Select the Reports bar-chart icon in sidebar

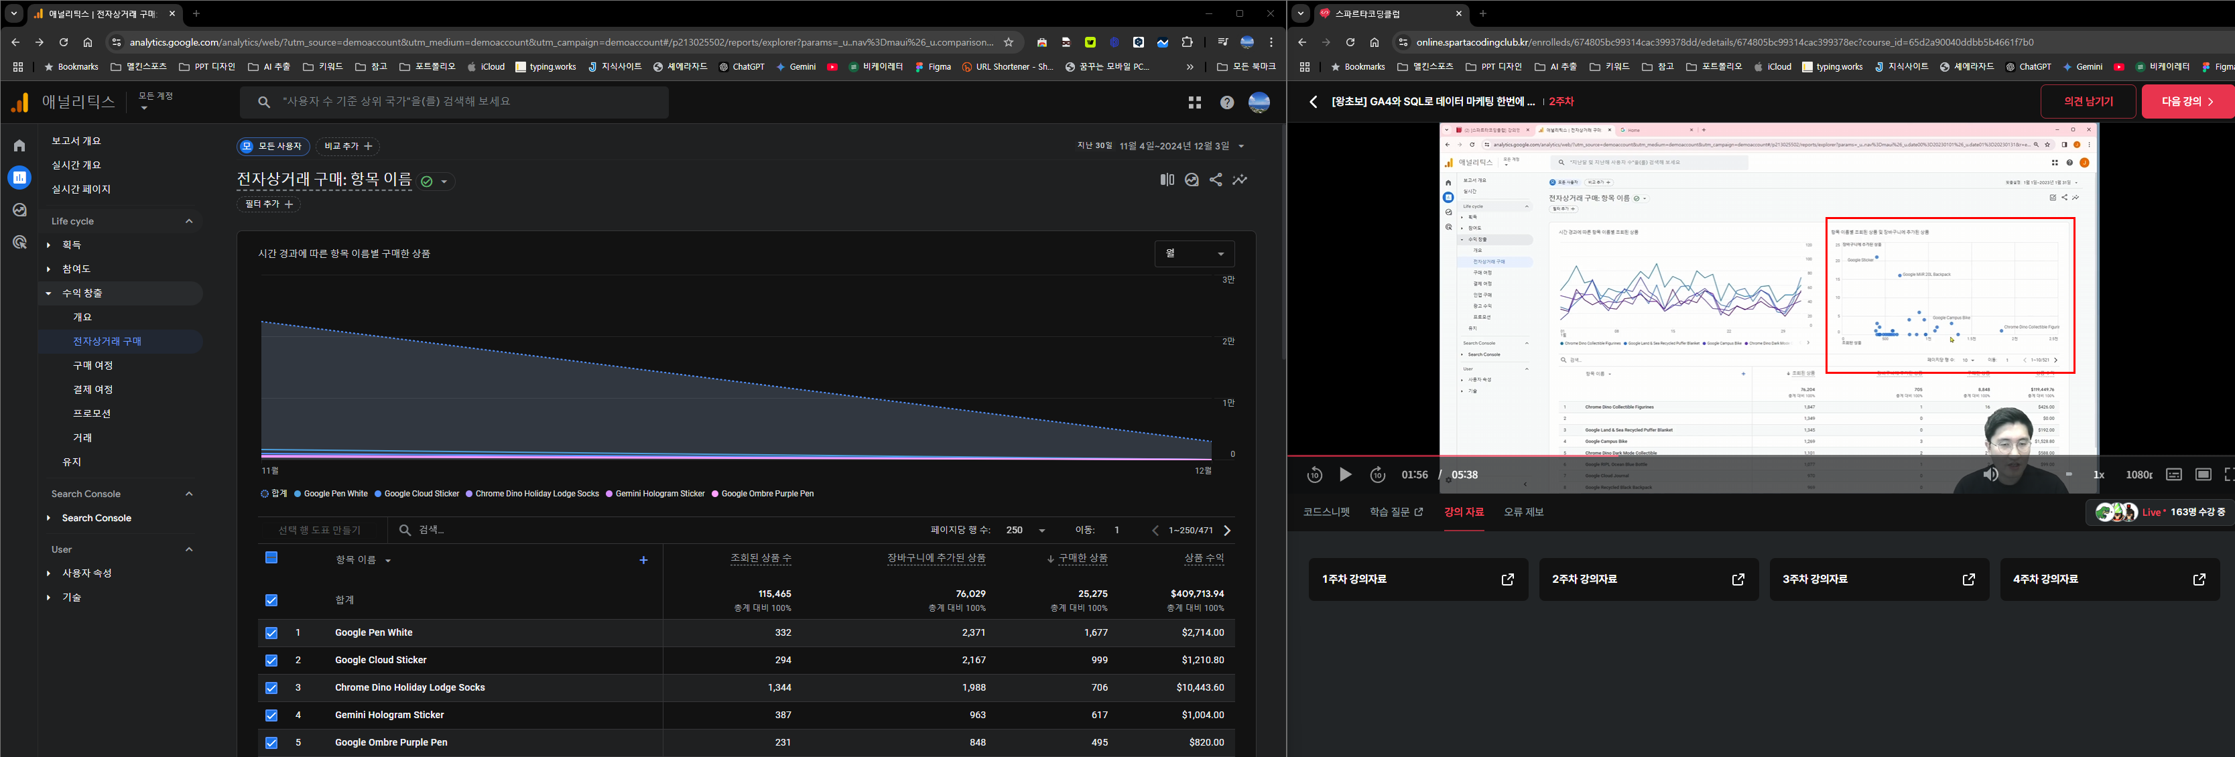pyautogui.click(x=19, y=178)
